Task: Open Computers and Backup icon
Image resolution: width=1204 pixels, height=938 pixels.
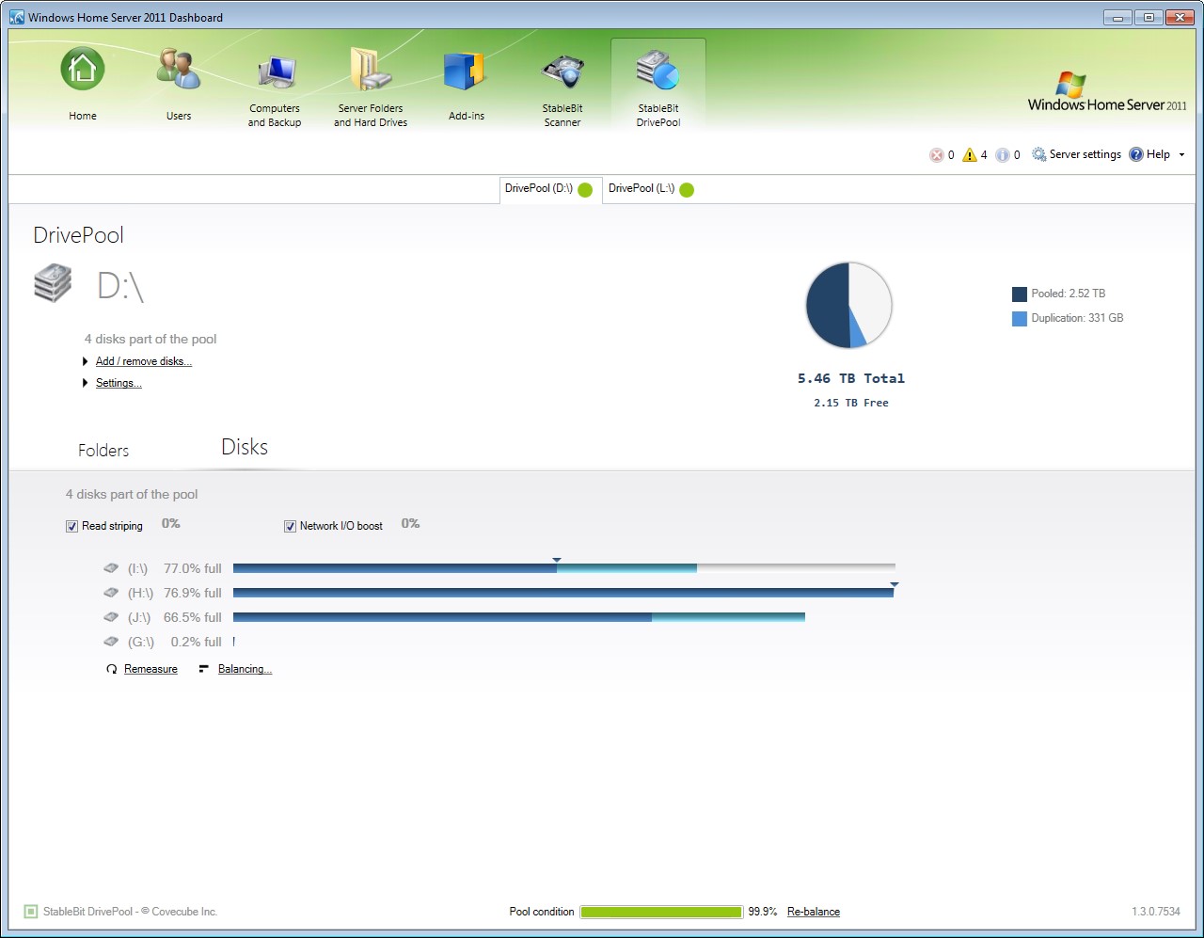Action: point(276,73)
